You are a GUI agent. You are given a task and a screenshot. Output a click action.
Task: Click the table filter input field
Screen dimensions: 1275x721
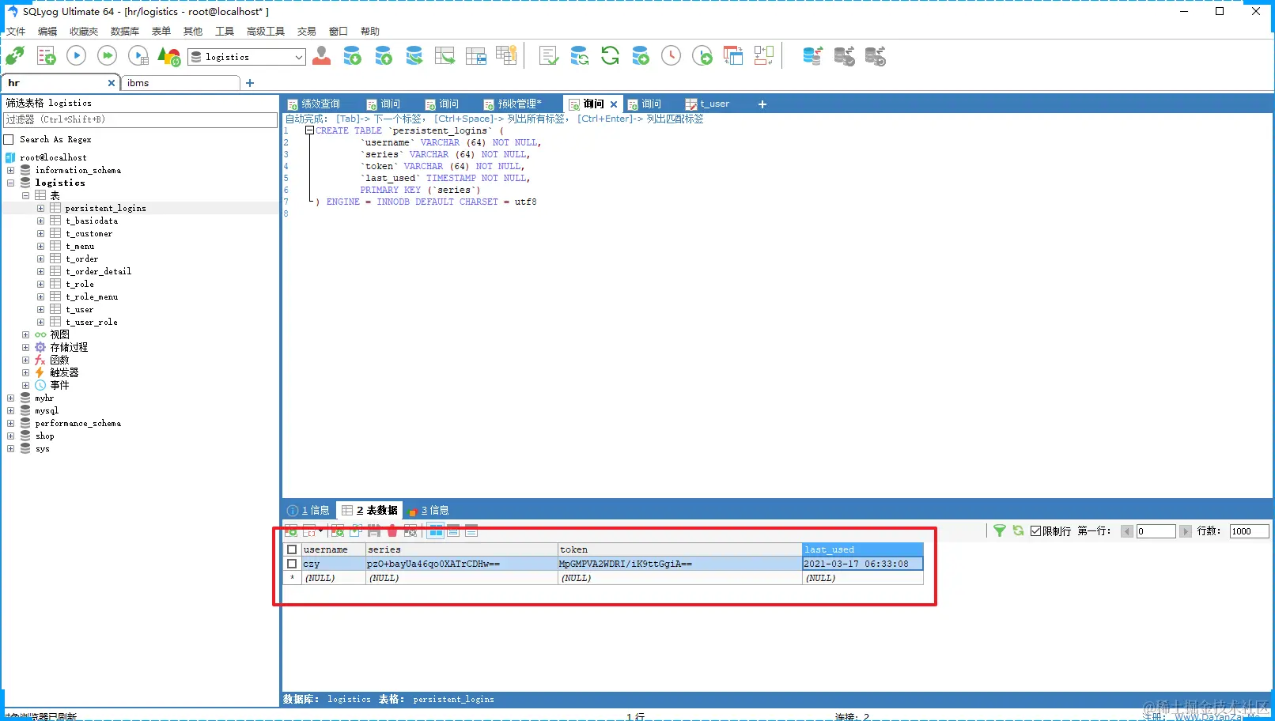pos(141,119)
